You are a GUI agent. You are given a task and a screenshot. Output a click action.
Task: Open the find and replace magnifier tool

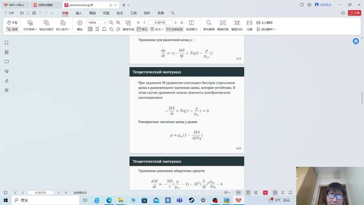tap(209, 23)
